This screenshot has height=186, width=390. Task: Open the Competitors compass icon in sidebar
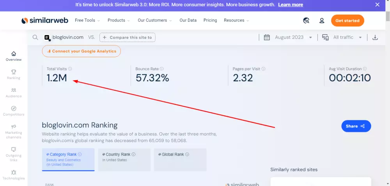coord(14,109)
